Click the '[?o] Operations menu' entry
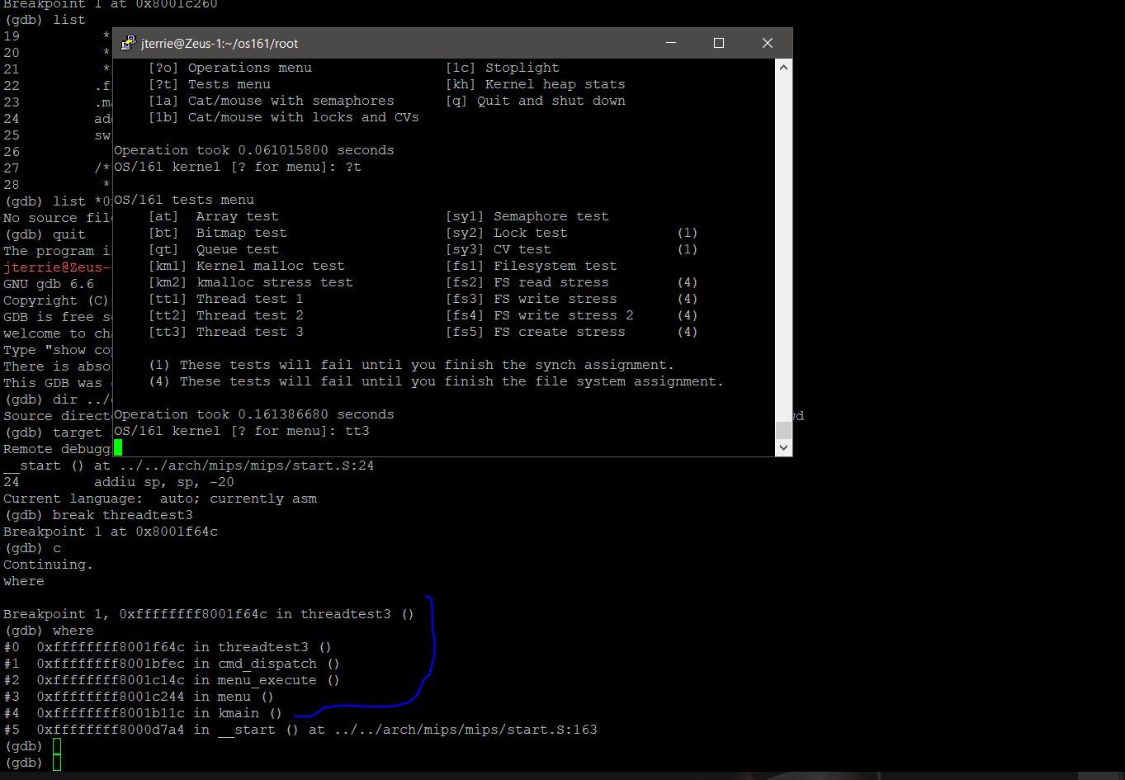The height and width of the screenshot is (780, 1125). [x=230, y=68]
